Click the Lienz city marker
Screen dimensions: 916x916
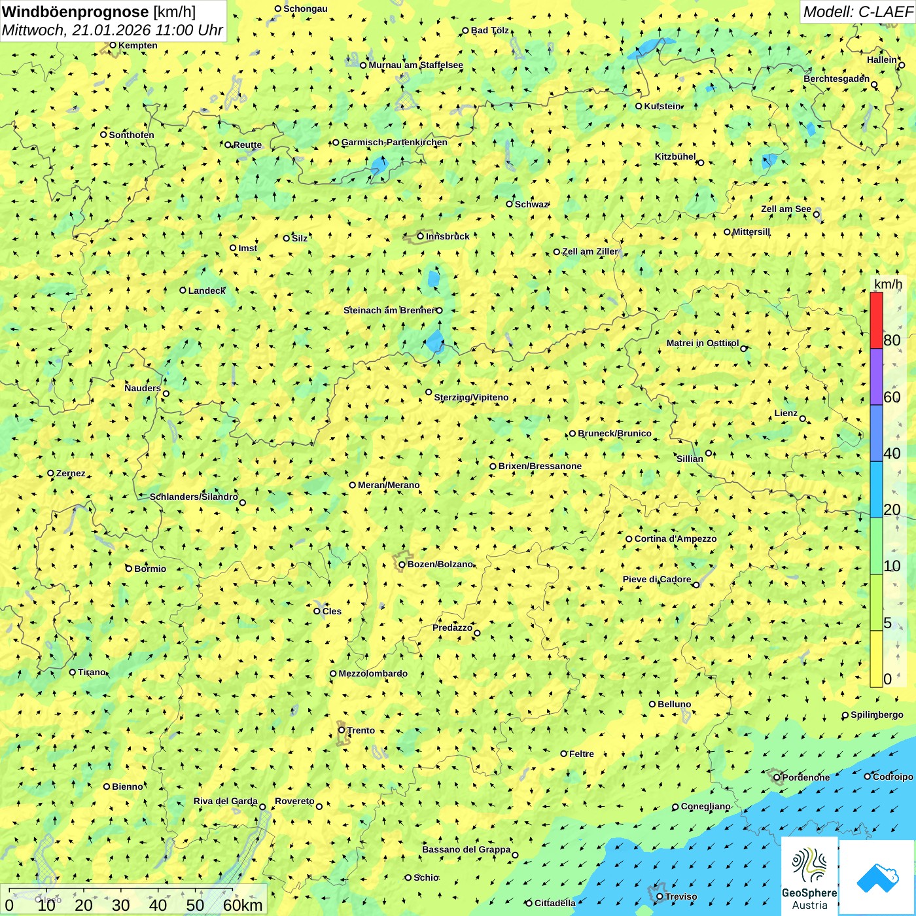point(803,419)
